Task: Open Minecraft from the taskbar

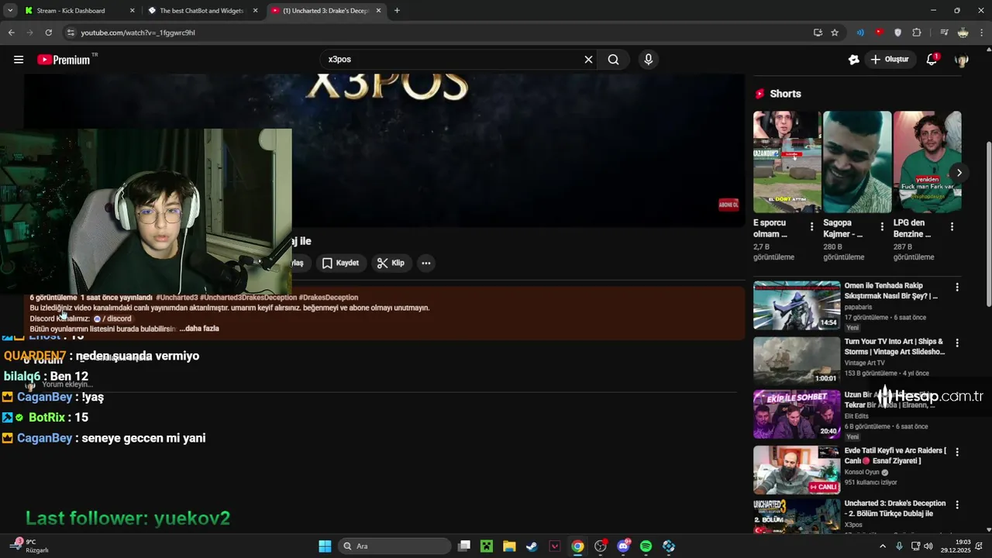Action: pos(486,546)
